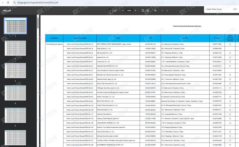
Task: Click JAPAN BOND TRADING CO., LTD. name
Action: coord(108,123)
